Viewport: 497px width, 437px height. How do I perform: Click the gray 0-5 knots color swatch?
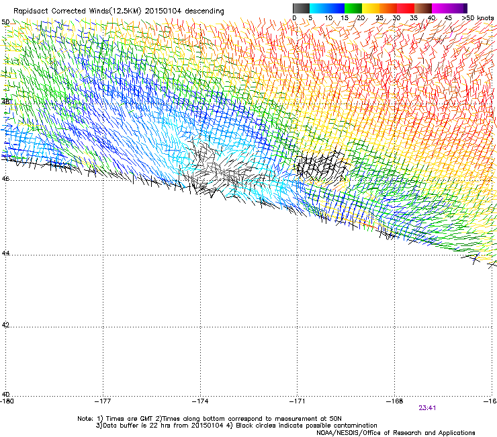[x=301, y=8]
